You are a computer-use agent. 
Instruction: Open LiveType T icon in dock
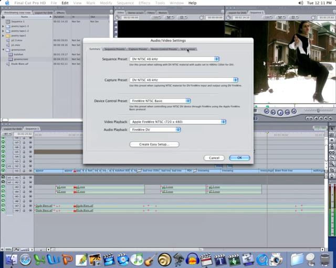click(x=220, y=260)
